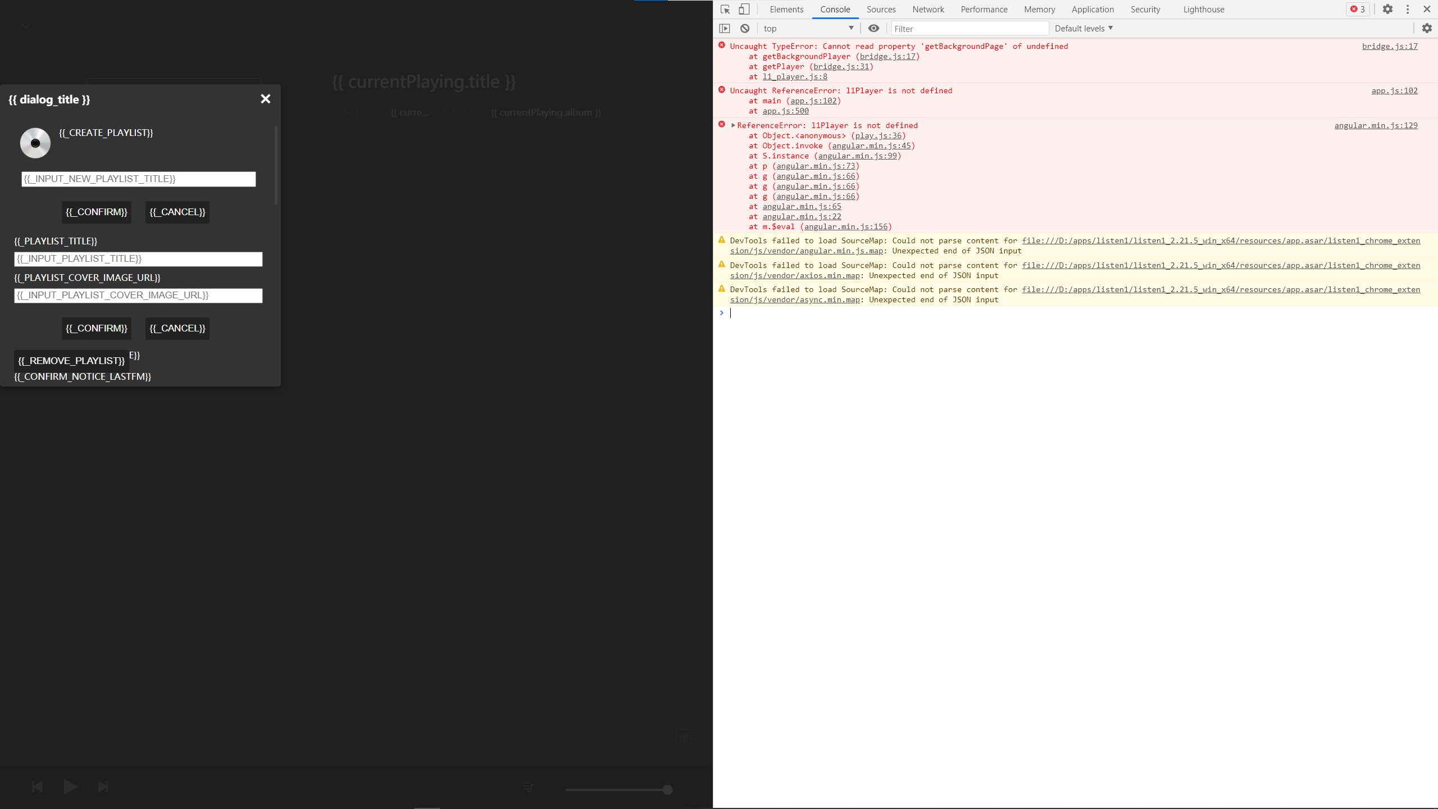The image size is (1438, 809).
Task: Close DevTools with the X button
Action: tap(1427, 10)
